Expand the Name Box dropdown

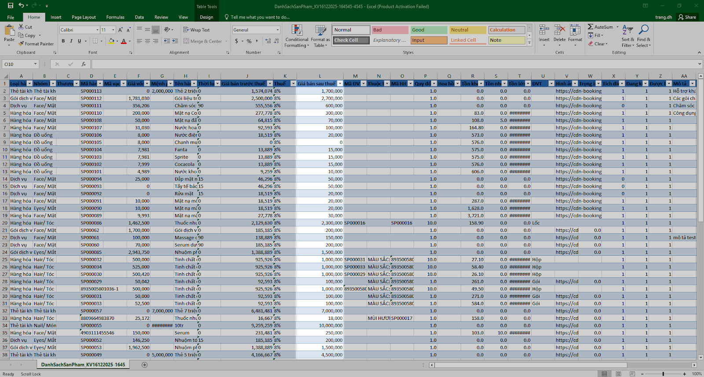pyautogui.click(x=36, y=64)
